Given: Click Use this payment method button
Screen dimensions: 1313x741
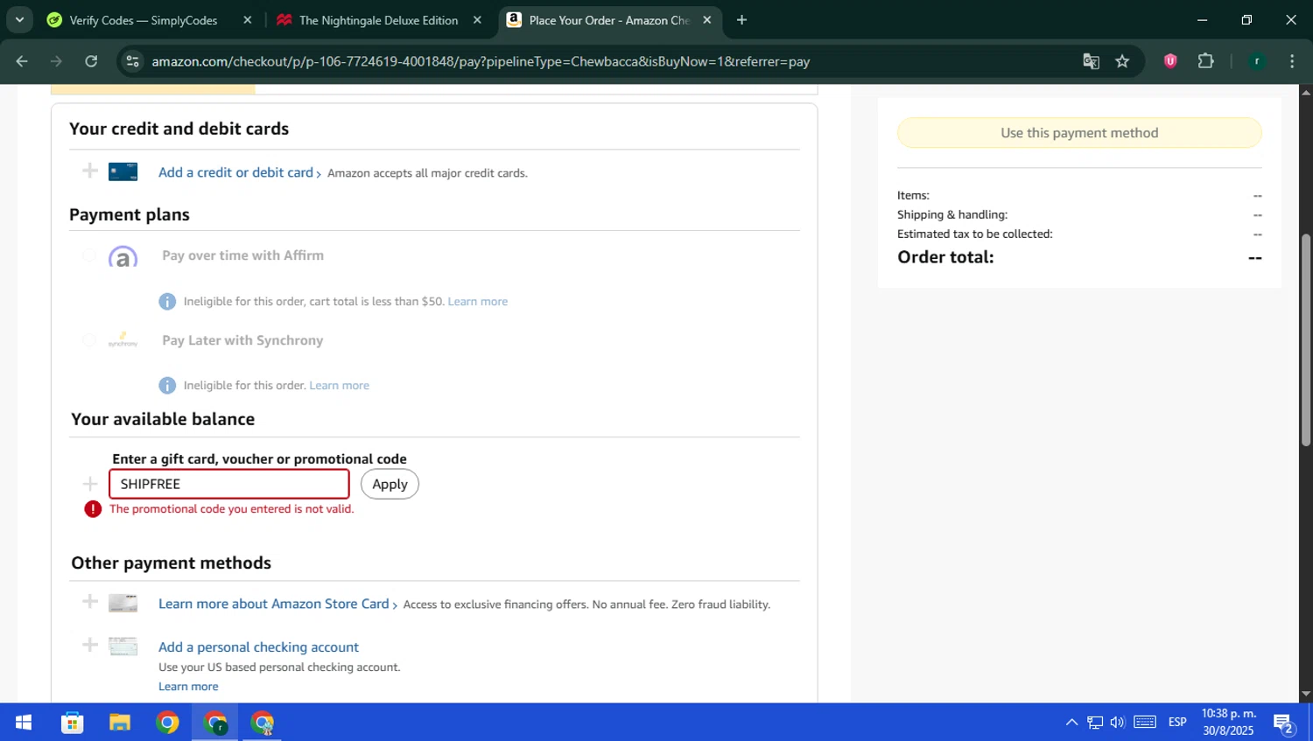Looking at the screenshot, I should point(1079,133).
